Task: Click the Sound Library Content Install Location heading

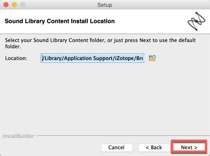Action: pyautogui.click(x=60, y=21)
